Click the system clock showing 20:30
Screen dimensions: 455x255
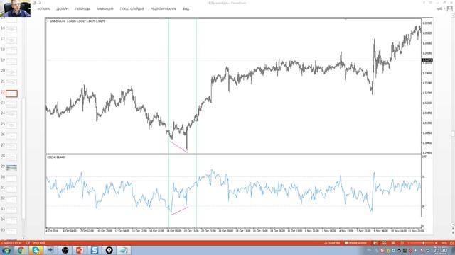click(x=440, y=250)
